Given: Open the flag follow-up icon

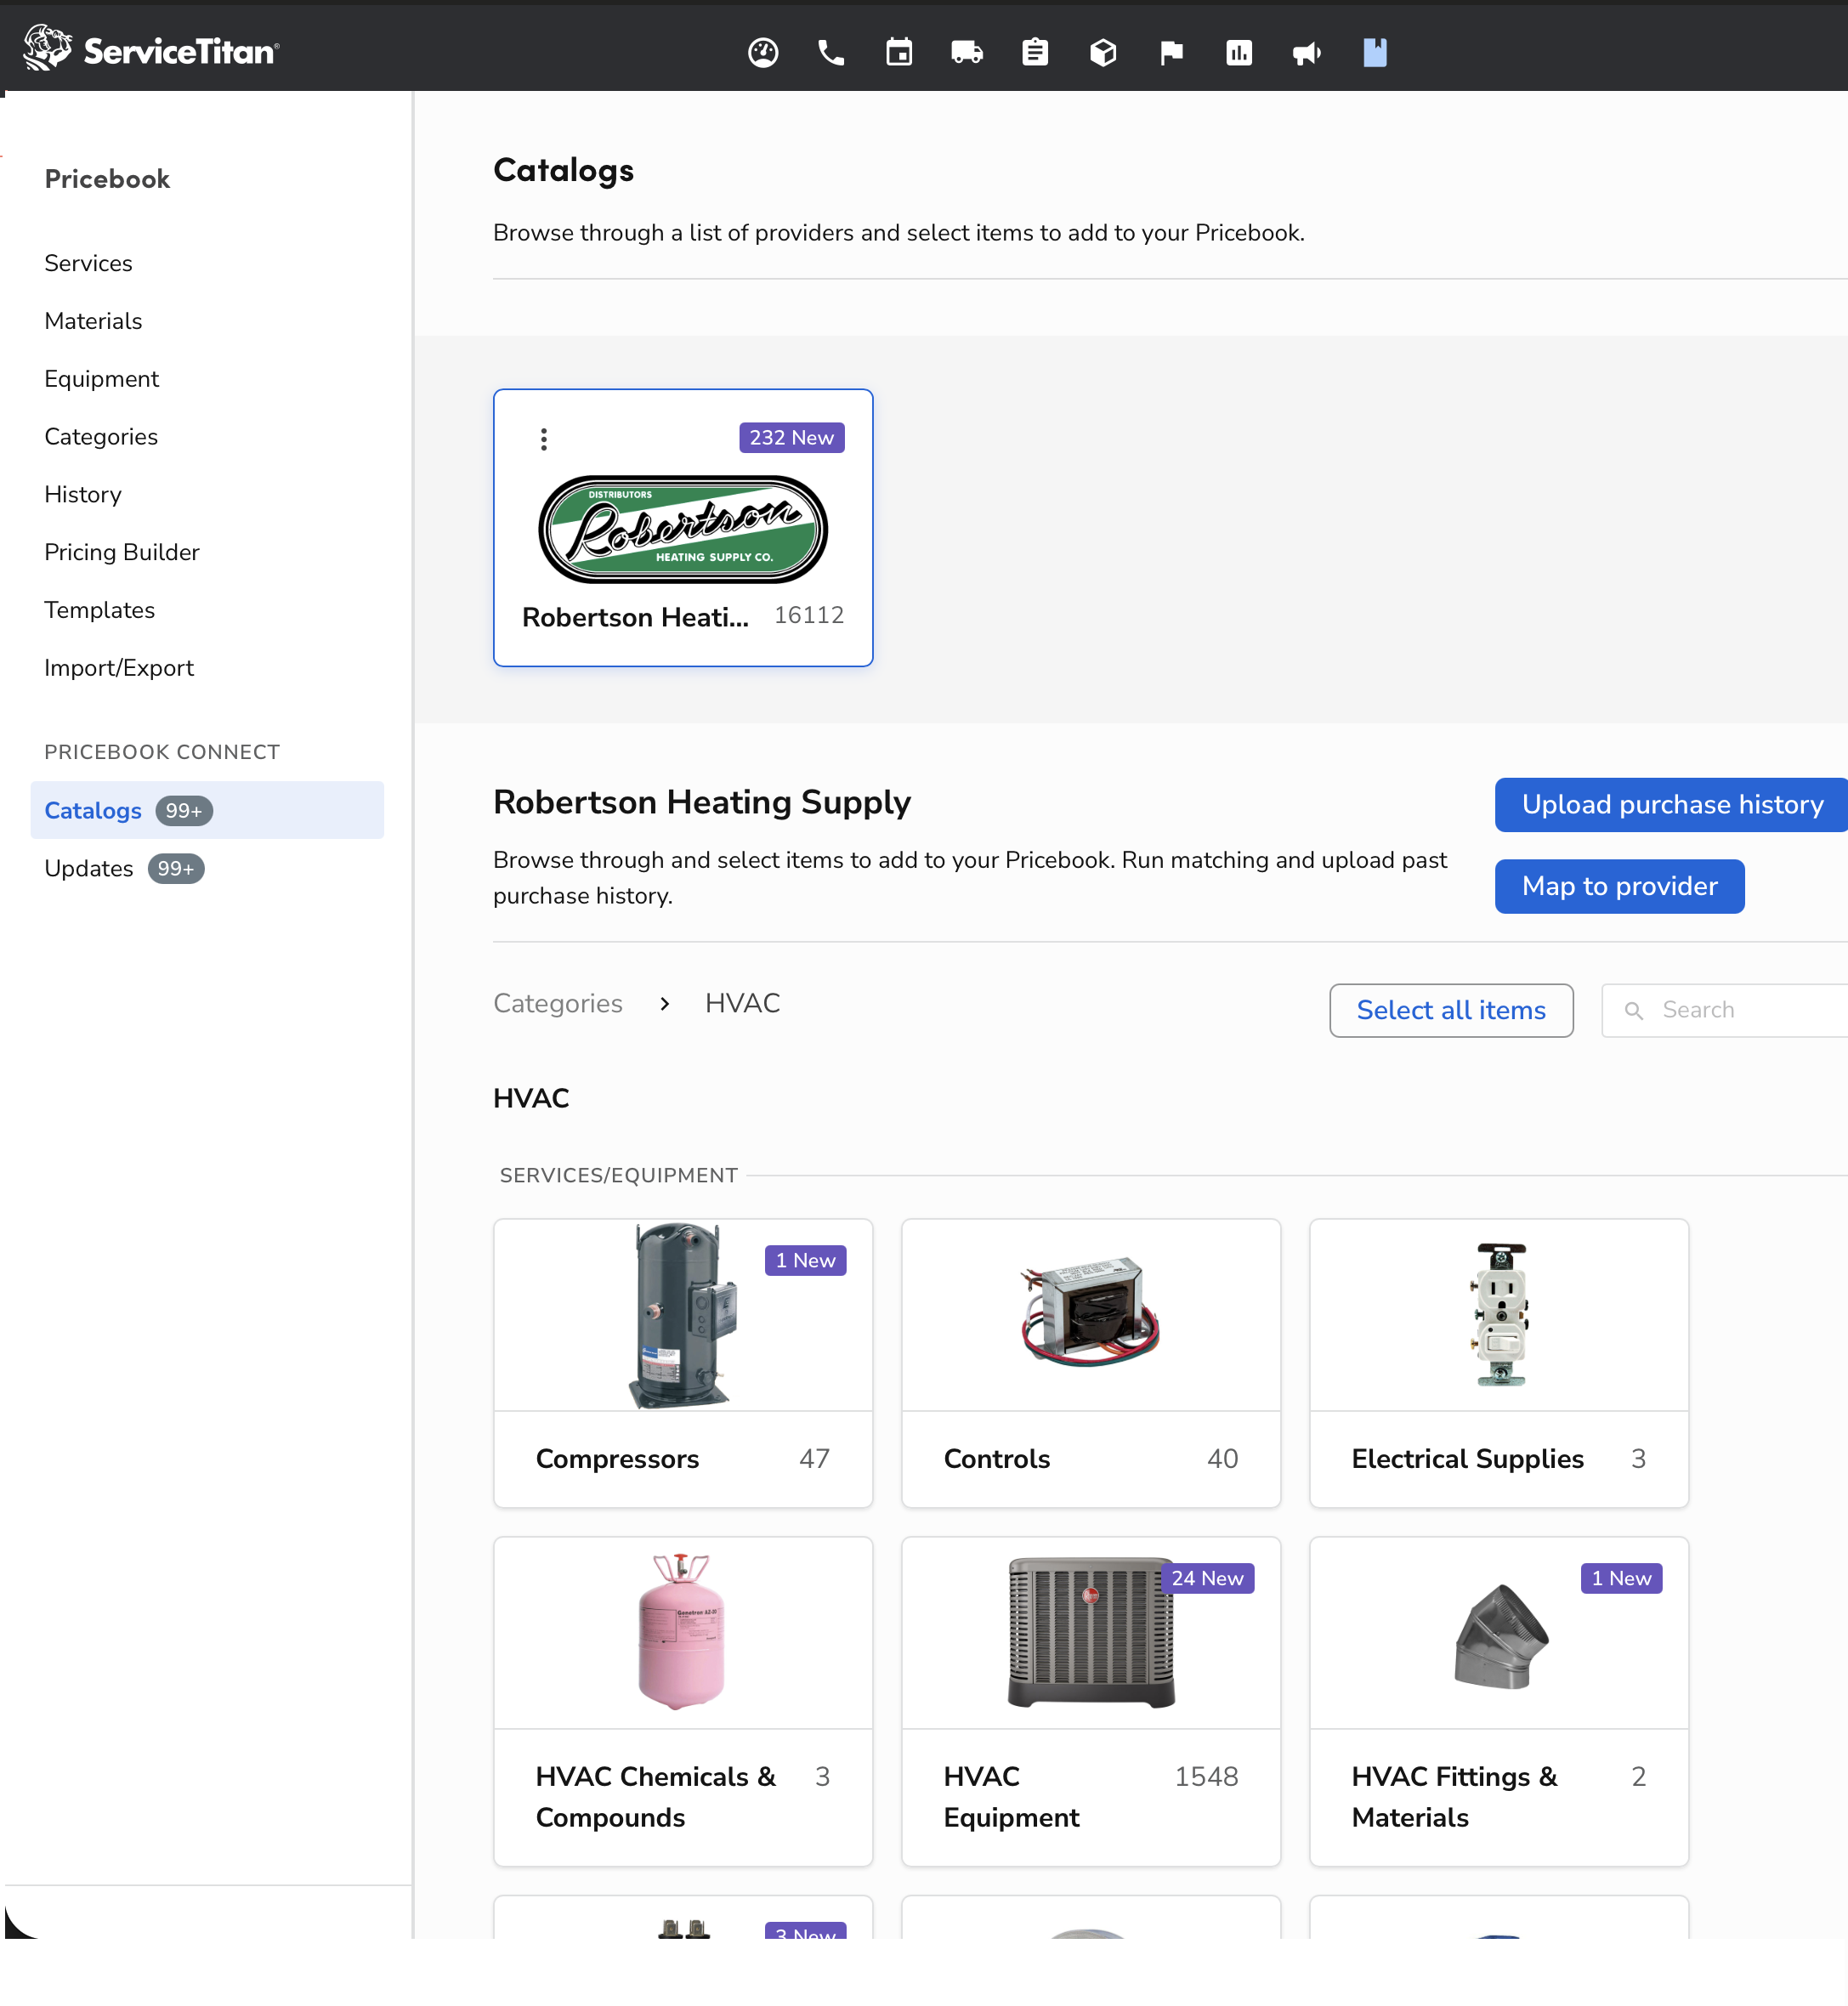Looking at the screenshot, I should [1171, 52].
